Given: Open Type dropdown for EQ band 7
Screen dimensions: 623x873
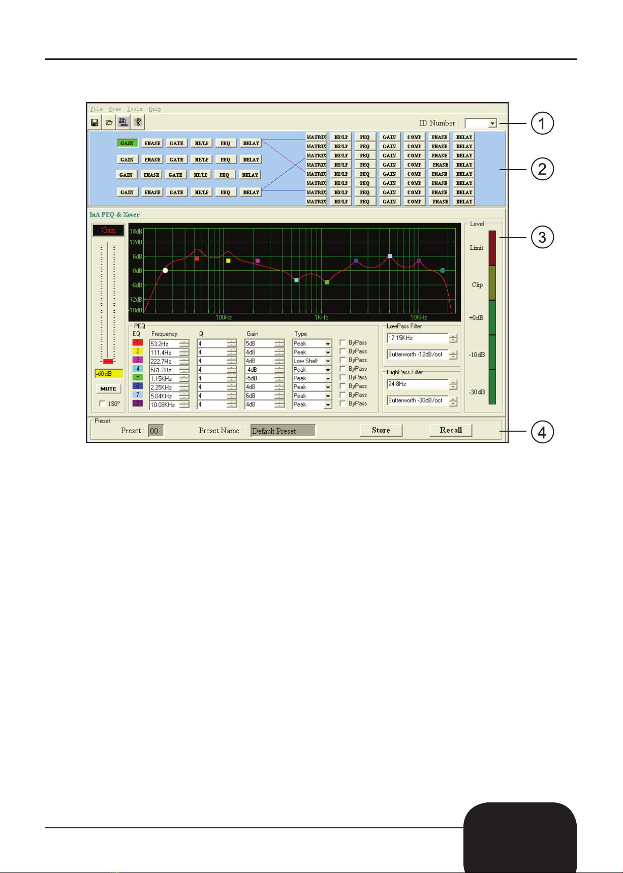Looking at the screenshot, I should point(328,396).
